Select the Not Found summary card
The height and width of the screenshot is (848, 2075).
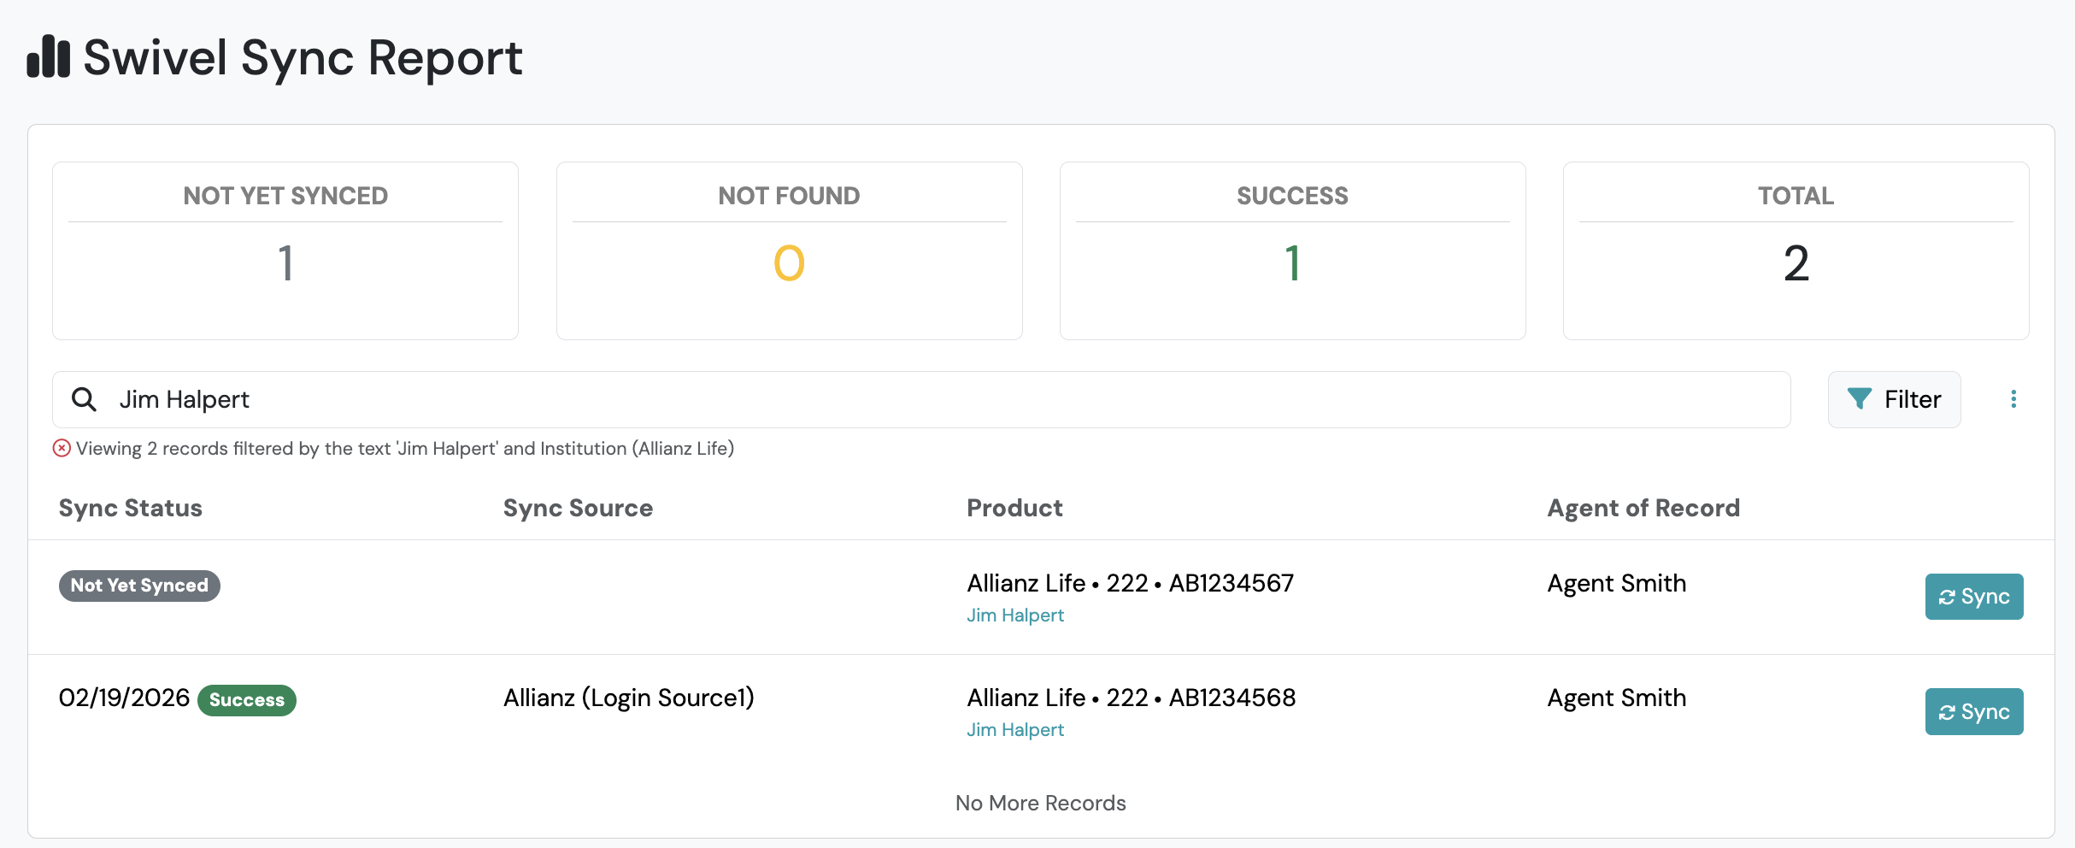coord(789,250)
